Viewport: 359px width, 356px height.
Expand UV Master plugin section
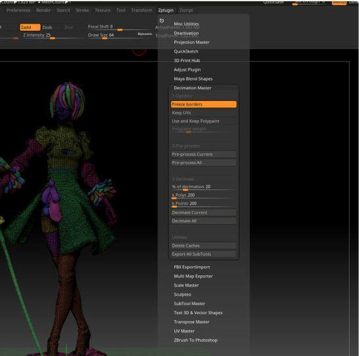tap(184, 331)
